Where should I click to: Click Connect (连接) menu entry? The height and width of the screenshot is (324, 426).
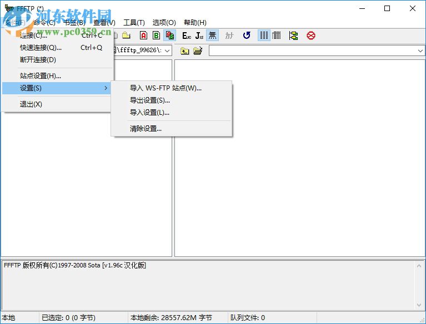click(x=57, y=36)
